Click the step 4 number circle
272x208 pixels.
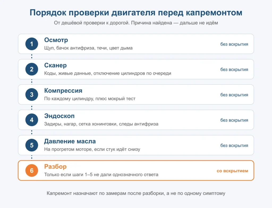coord(32,120)
